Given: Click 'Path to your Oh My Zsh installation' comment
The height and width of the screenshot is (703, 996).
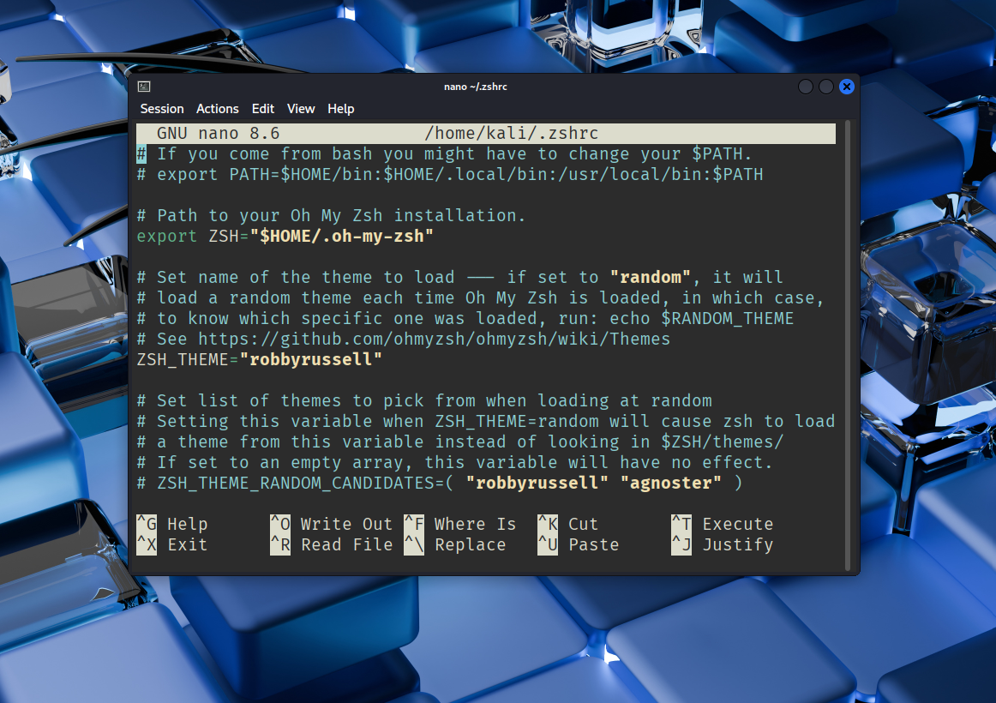Looking at the screenshot, I should 331,216.
